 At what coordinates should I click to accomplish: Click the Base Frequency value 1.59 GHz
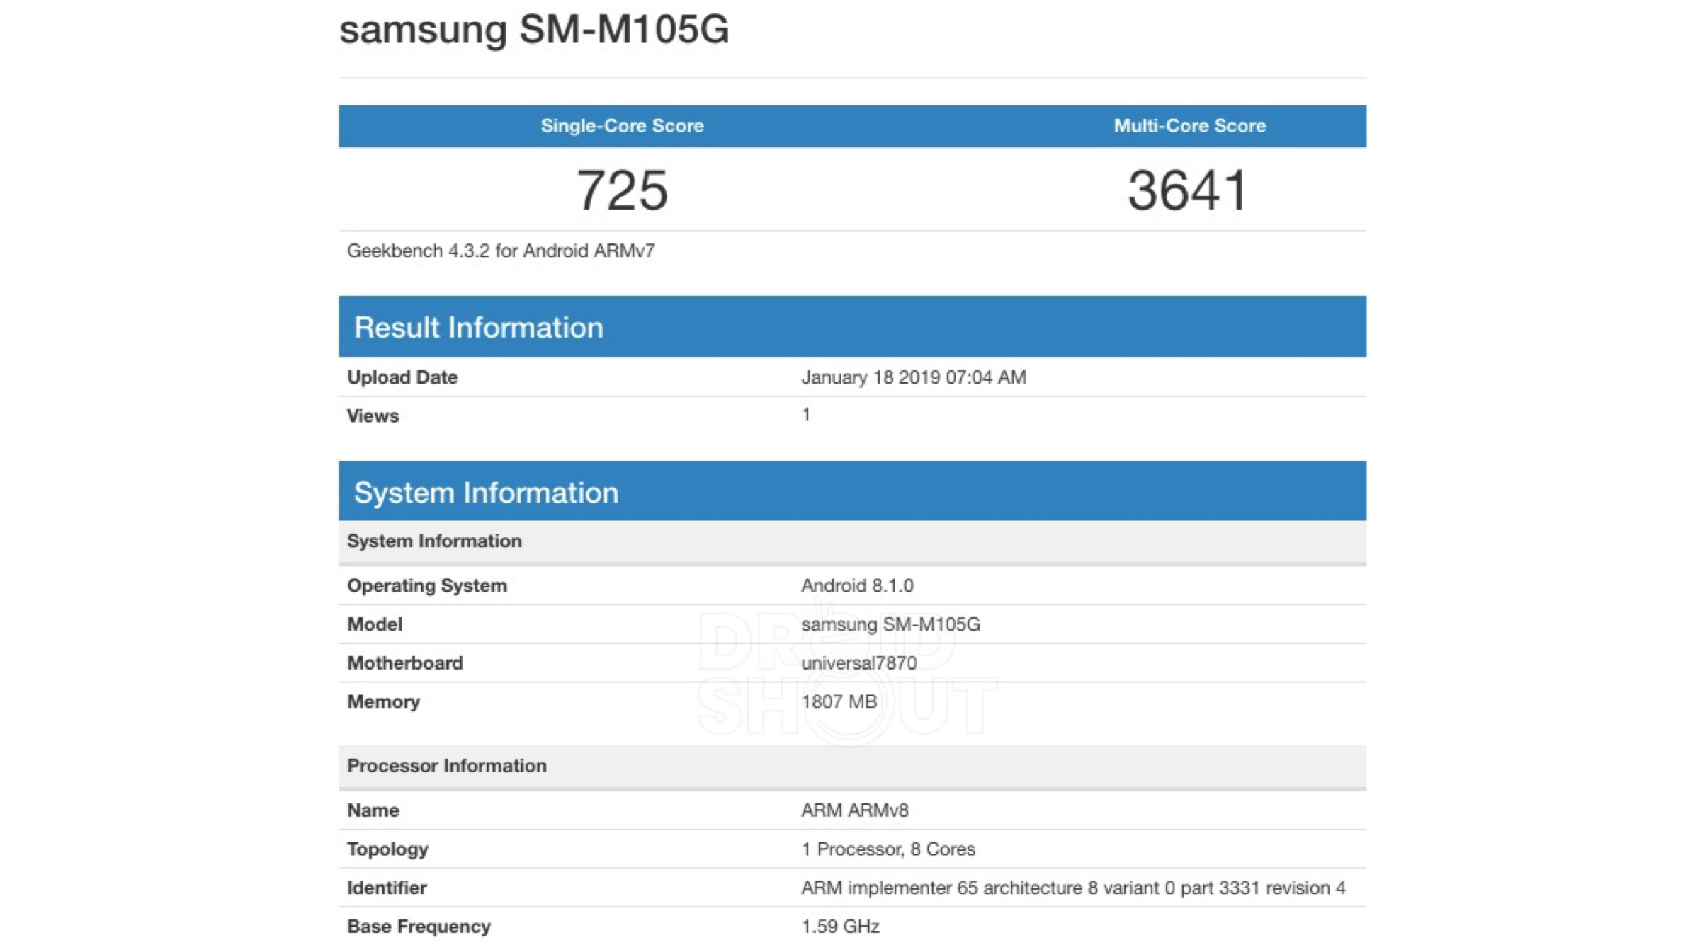(840, 927)
